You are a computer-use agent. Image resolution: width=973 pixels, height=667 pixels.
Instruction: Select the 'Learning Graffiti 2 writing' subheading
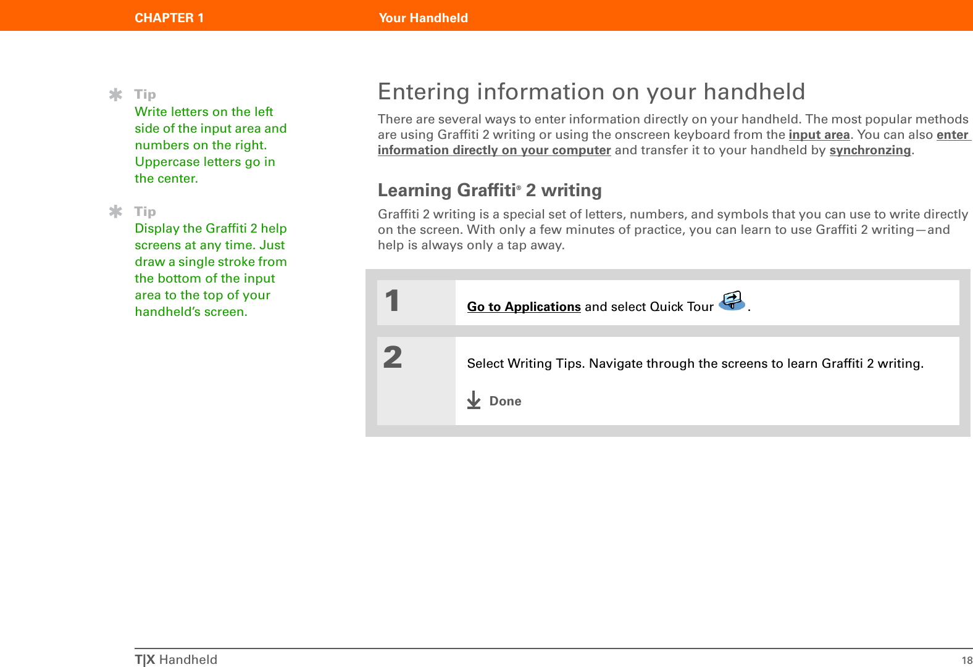490,190
